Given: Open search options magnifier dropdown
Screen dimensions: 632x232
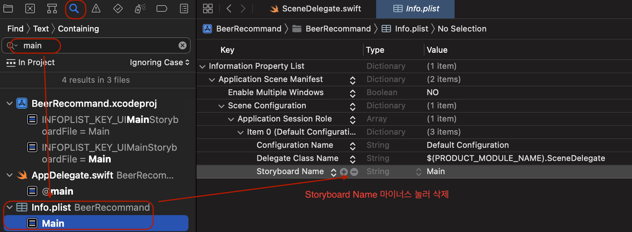Looking at the screenshot, I should (12, 45).
